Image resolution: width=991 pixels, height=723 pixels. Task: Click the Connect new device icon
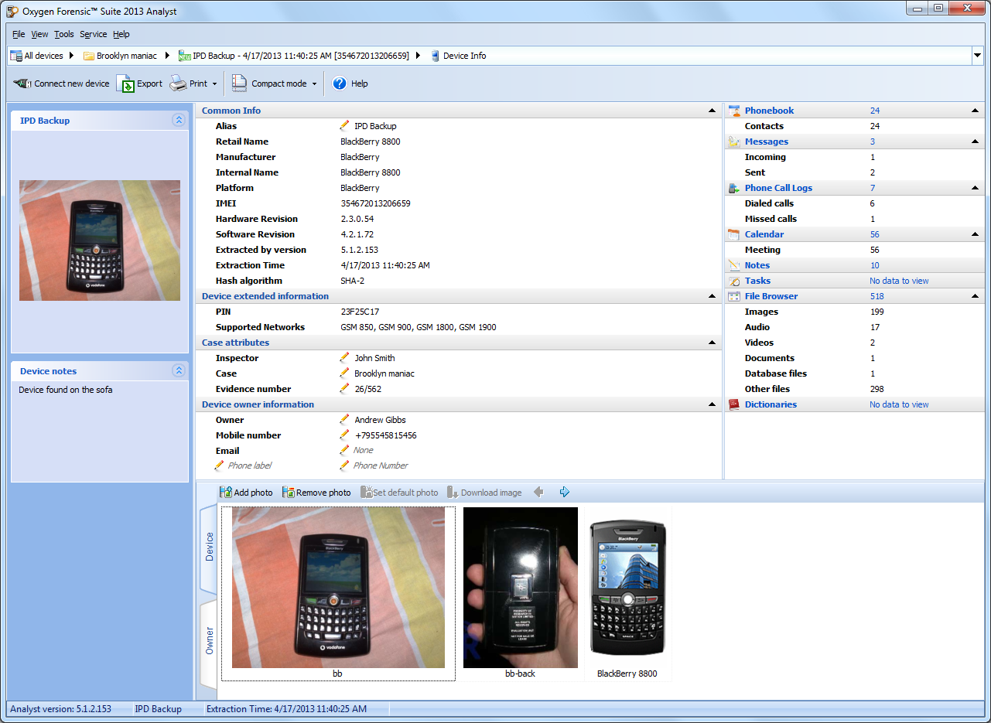[22, 84]
